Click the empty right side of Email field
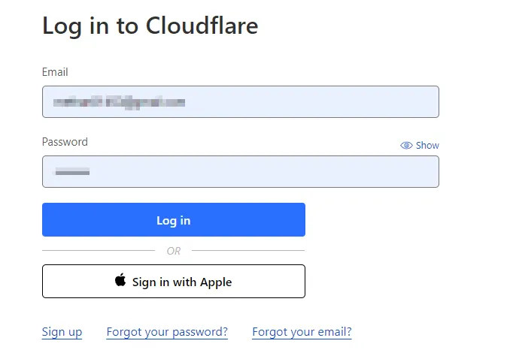 361,101
